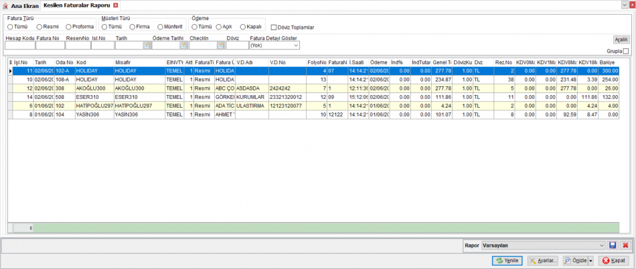Viewport: 636px width, 269px height.
Task: Switch to Kesilen Faturalar Raporu tab
Action: coord(80,5)
